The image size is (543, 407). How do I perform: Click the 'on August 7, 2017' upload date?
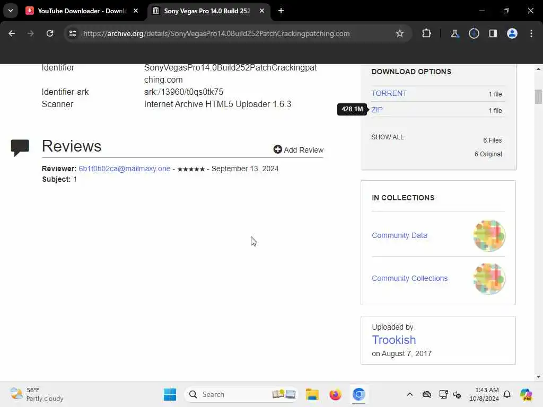[401, 353]
